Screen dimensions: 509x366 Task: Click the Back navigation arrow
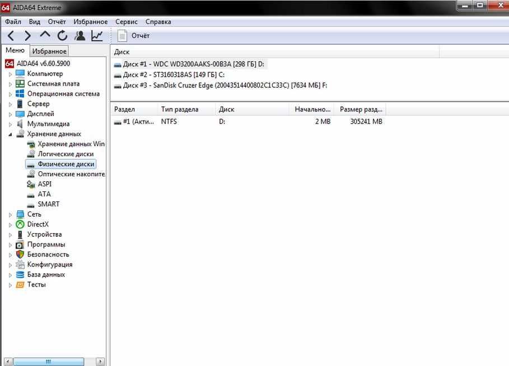(11, 36)
